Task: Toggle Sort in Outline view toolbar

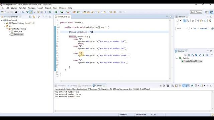Action: [193, 55]
